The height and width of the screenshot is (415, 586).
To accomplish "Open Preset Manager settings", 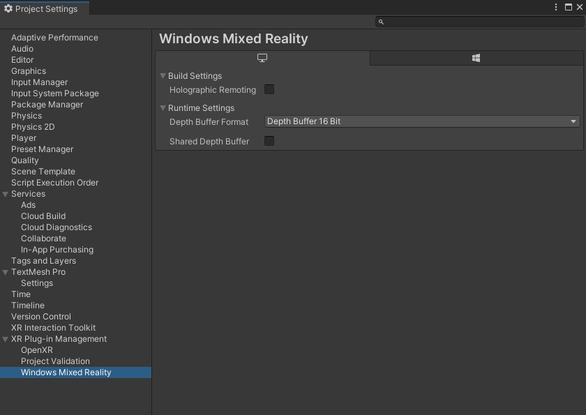I will tap(43, 149).
